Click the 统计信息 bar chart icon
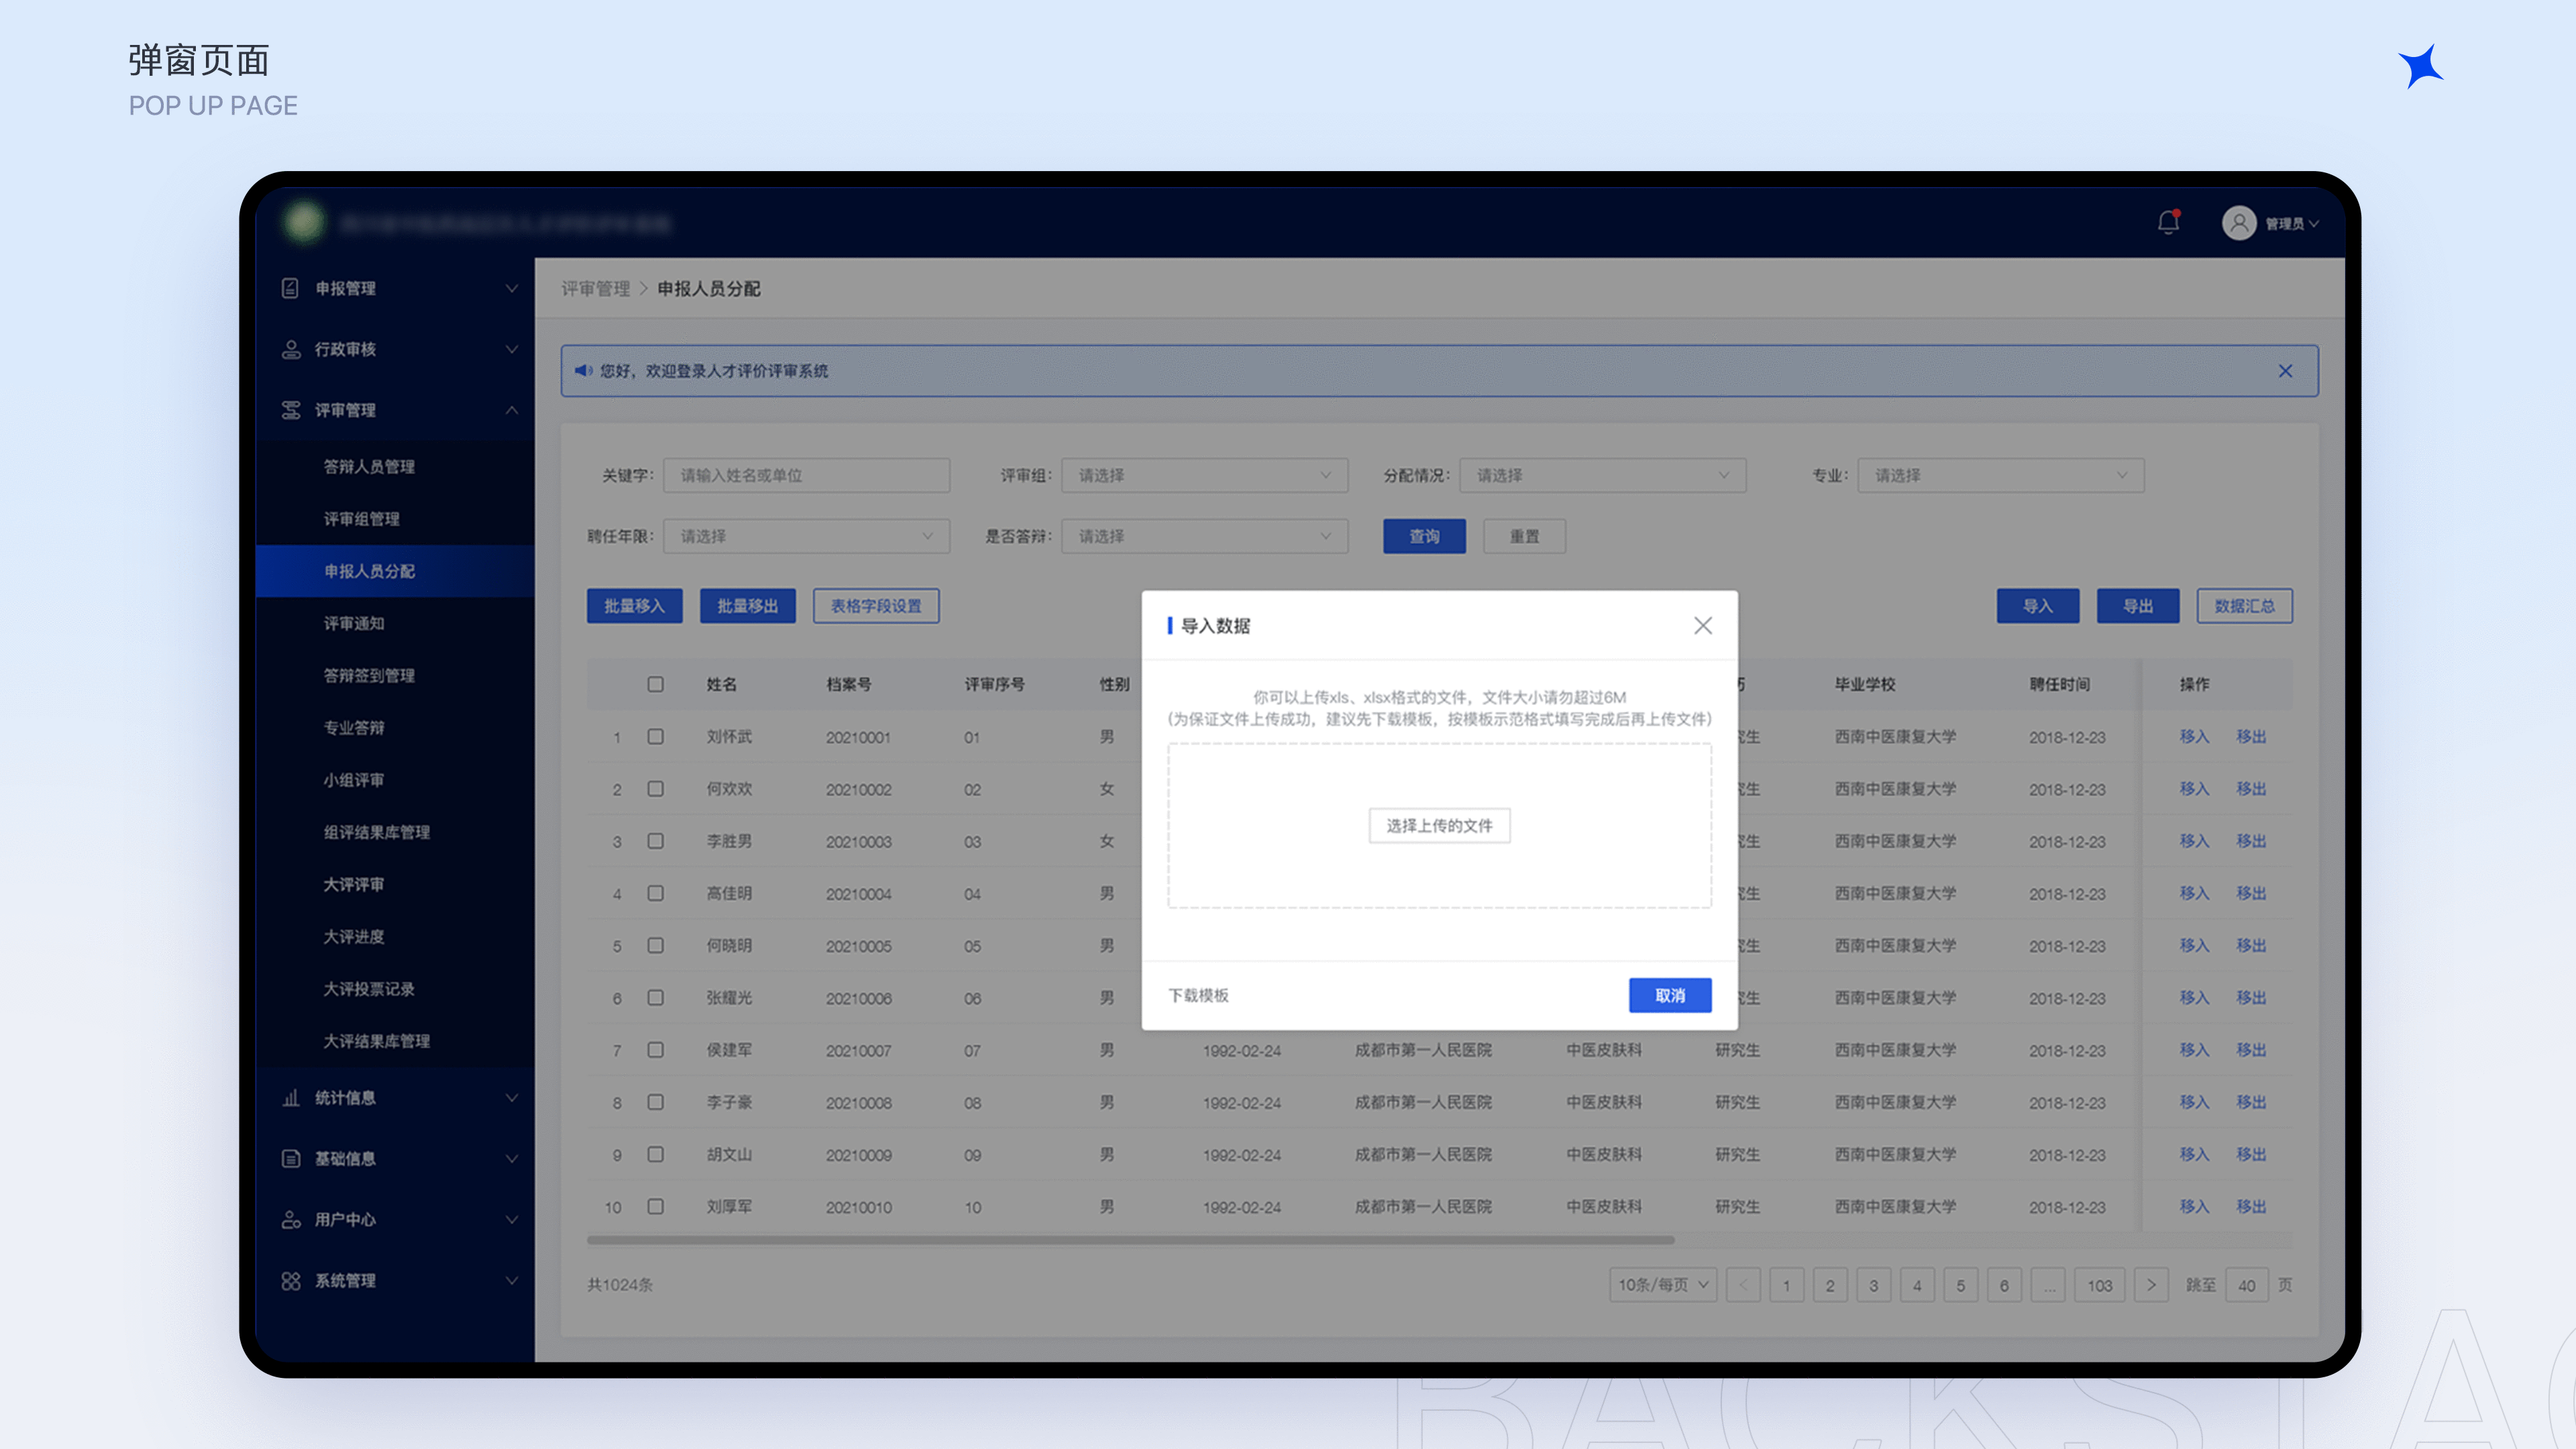This screenshot has width=2576, height=1449. coord(290,1097)
